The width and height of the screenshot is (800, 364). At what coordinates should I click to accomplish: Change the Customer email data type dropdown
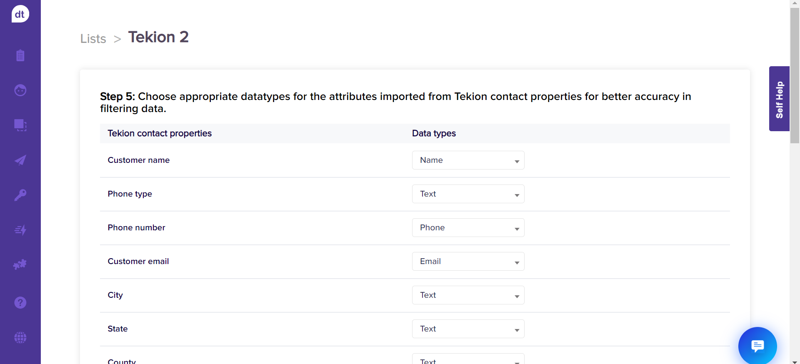(468, 262)
